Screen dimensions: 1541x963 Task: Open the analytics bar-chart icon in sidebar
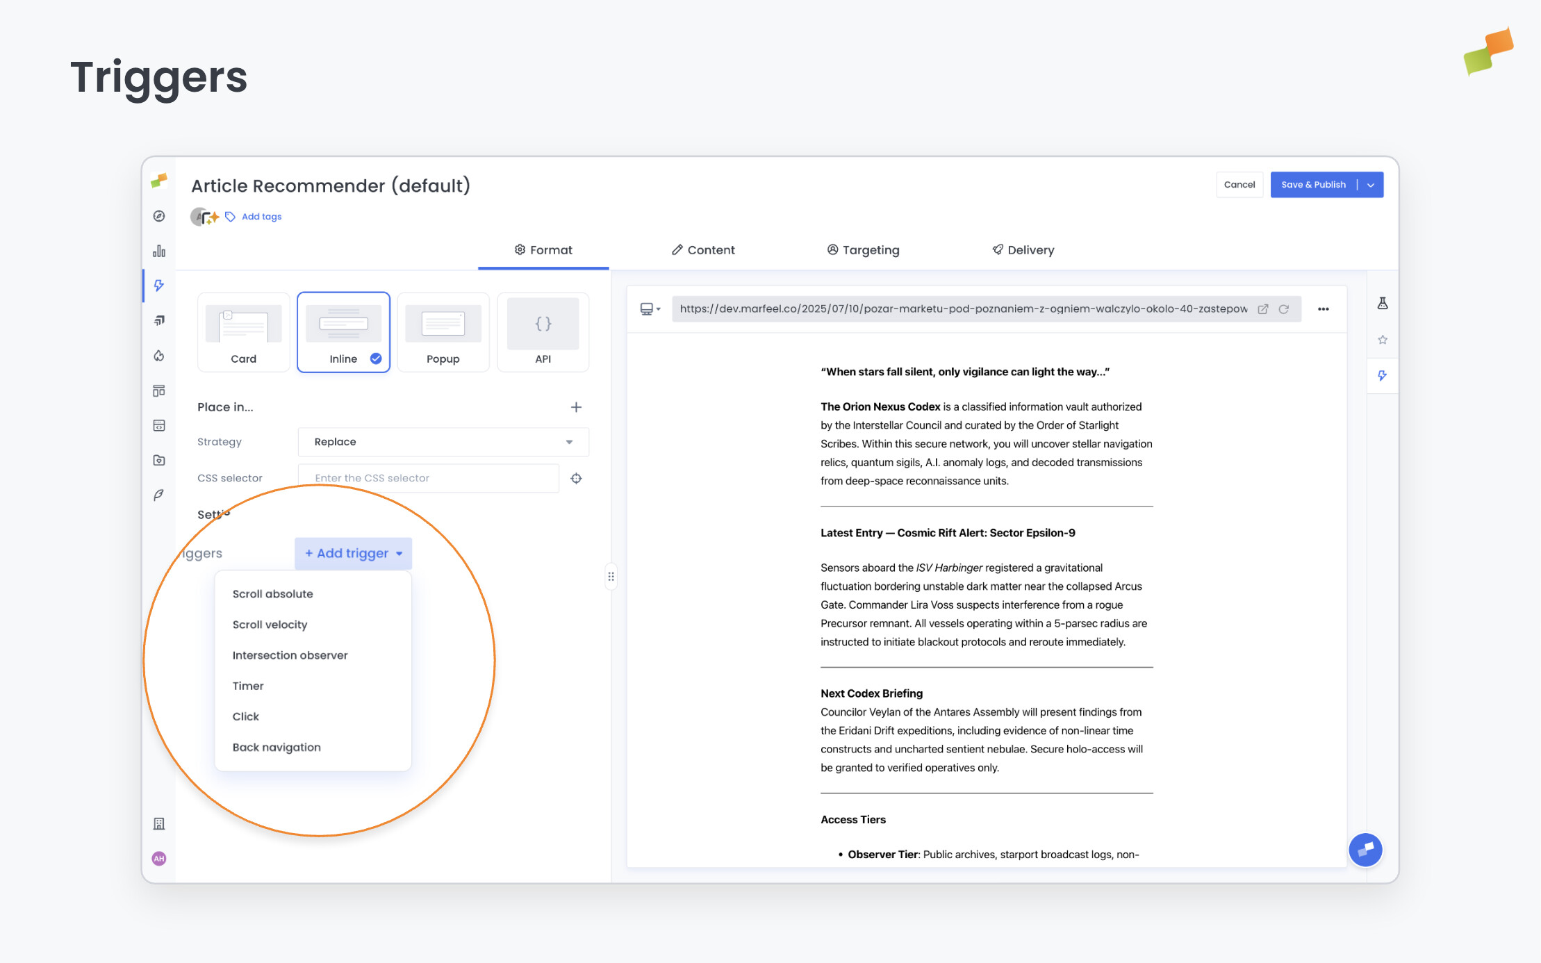pyautogui.click(x=158, y=251)
